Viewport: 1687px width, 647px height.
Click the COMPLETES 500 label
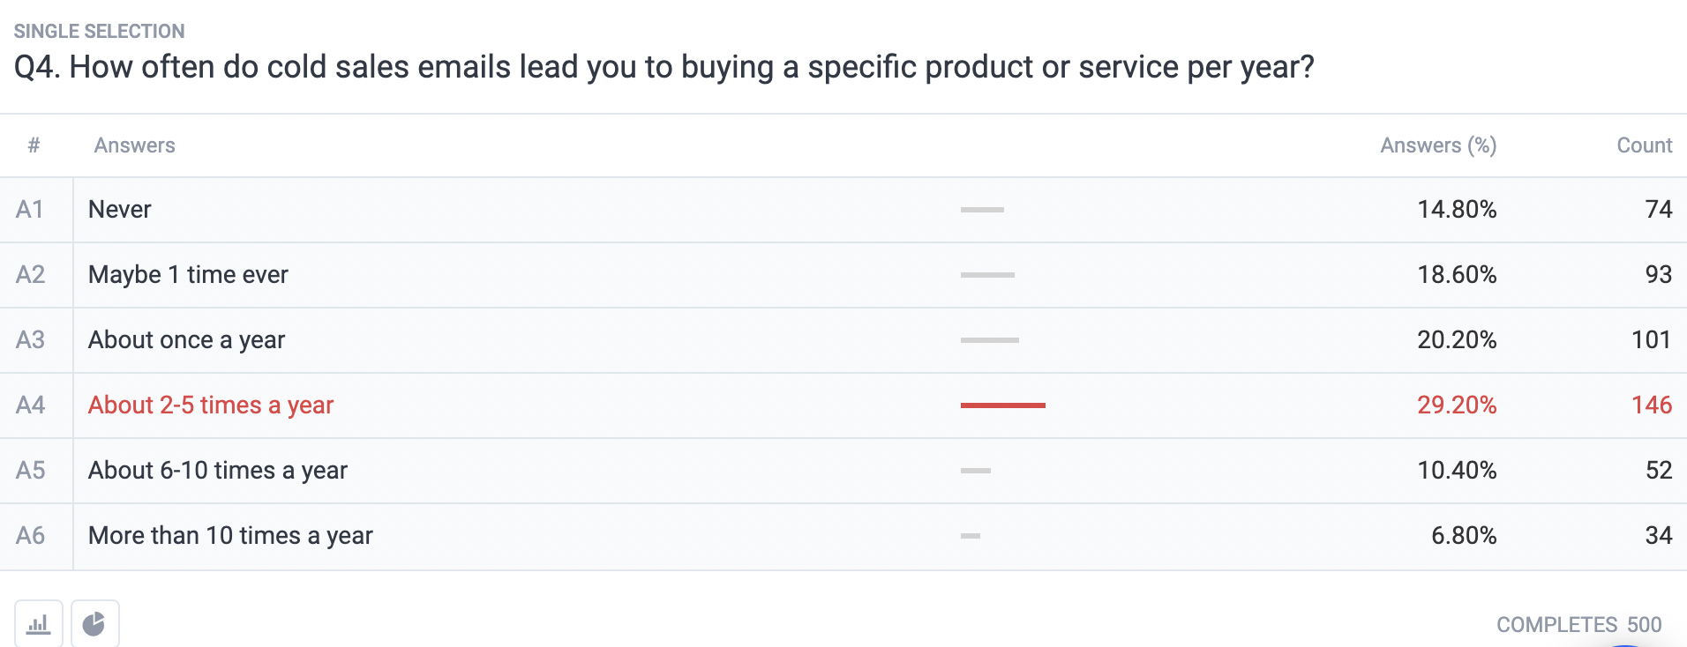click(x=1578, y=625)
